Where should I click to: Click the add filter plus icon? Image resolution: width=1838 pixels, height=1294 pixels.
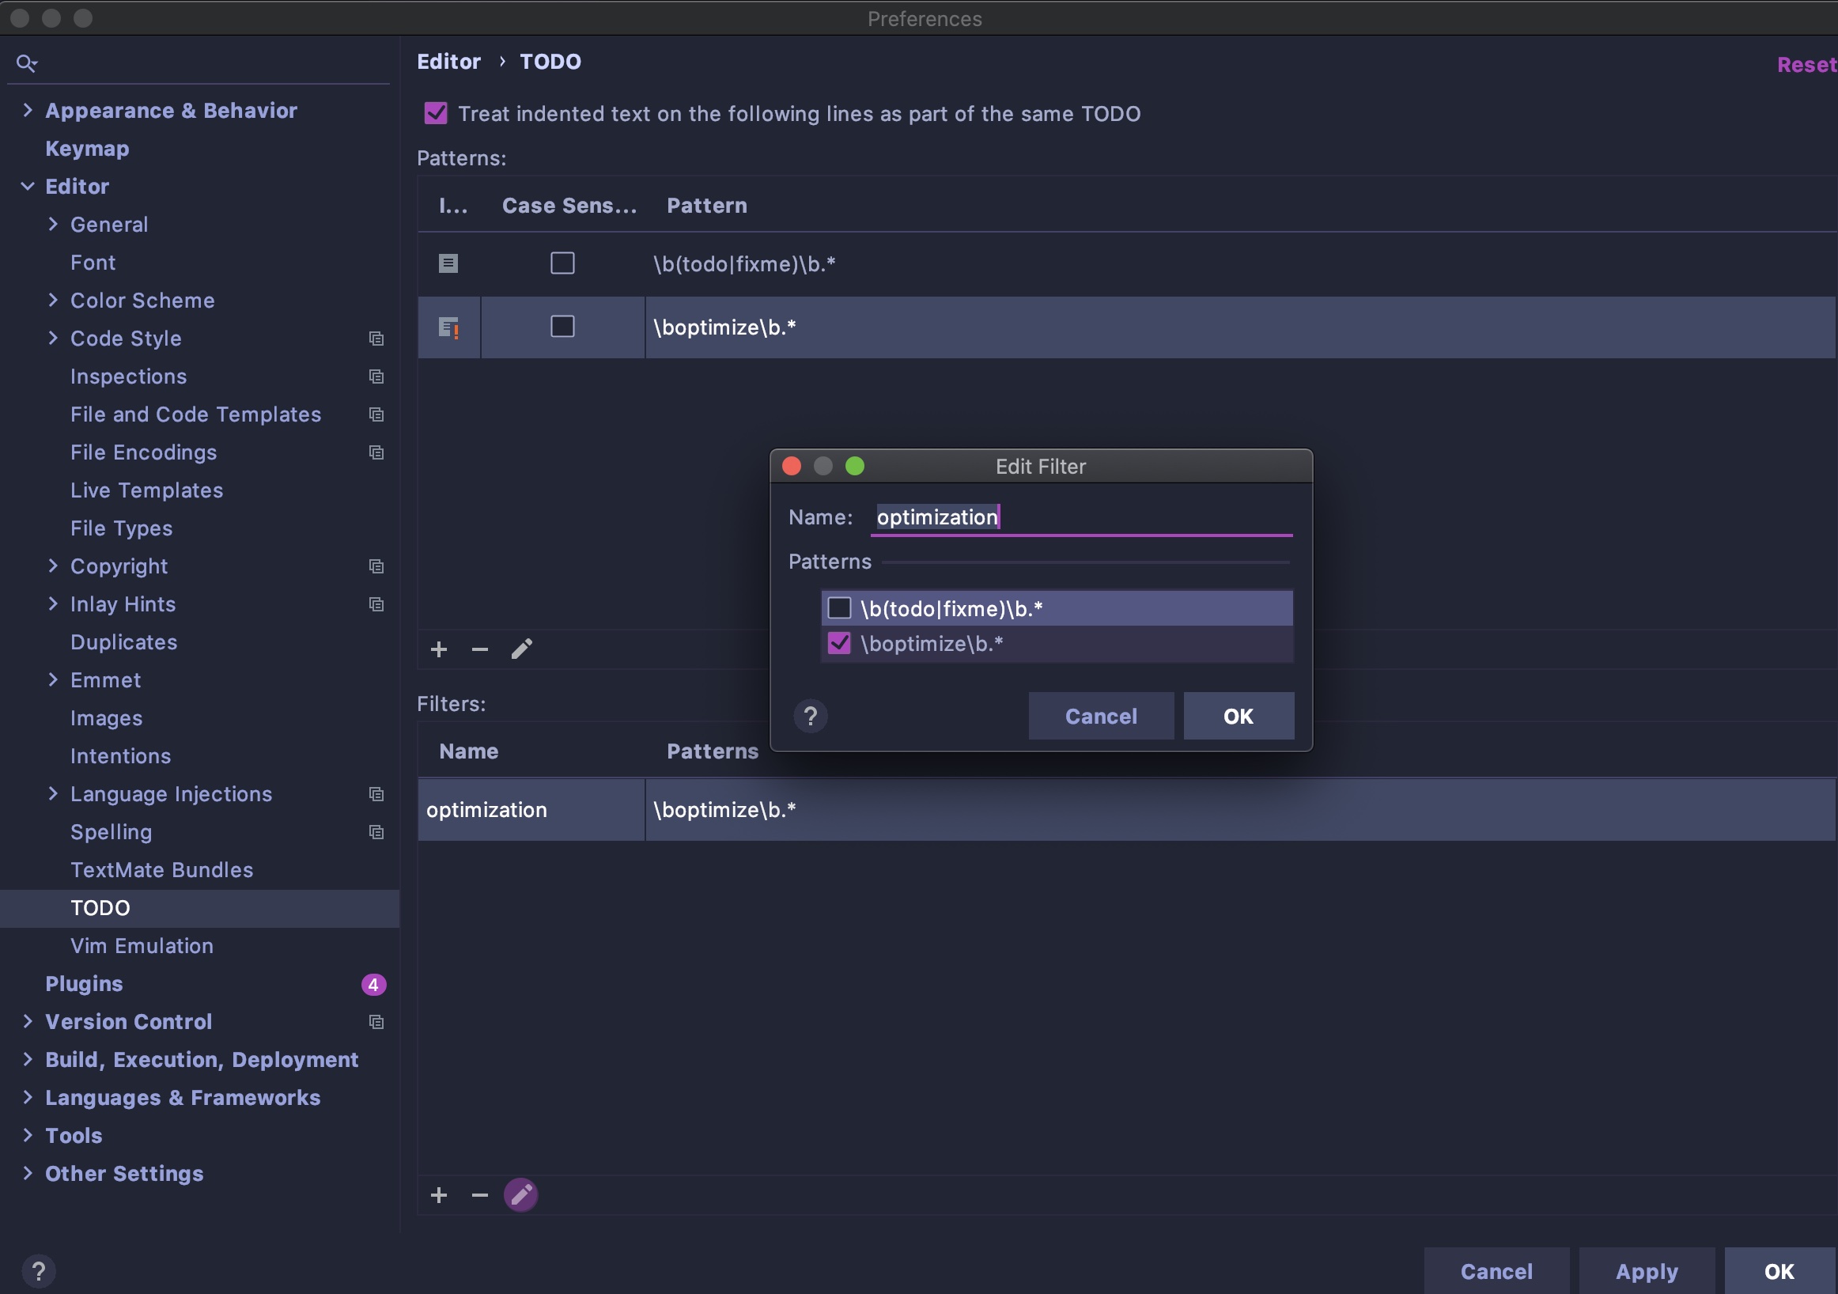coord(439,1195)
